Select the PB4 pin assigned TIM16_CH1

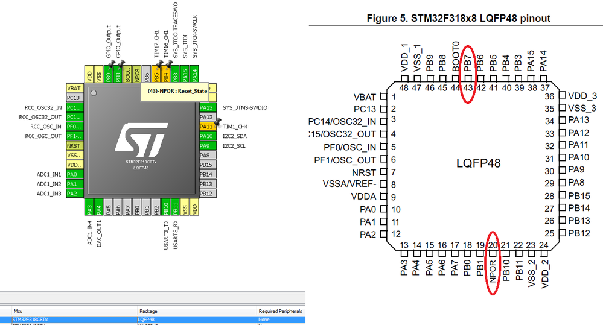[x=166, y=74]
